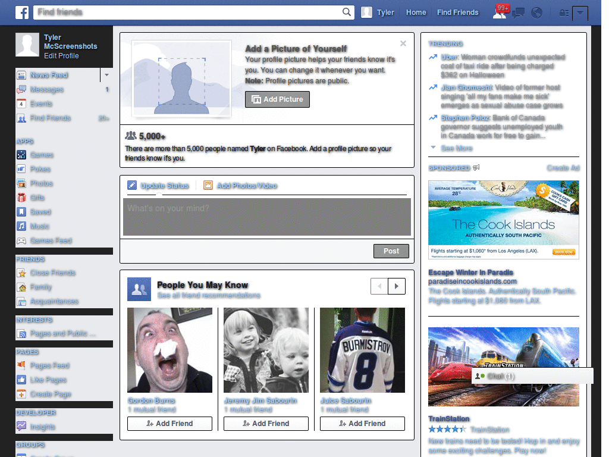The width and height of the screenshot is (609, 457).
Task: Open the account settings dropdown arrow
Action: pyautogui.click(x=580, y=12)
